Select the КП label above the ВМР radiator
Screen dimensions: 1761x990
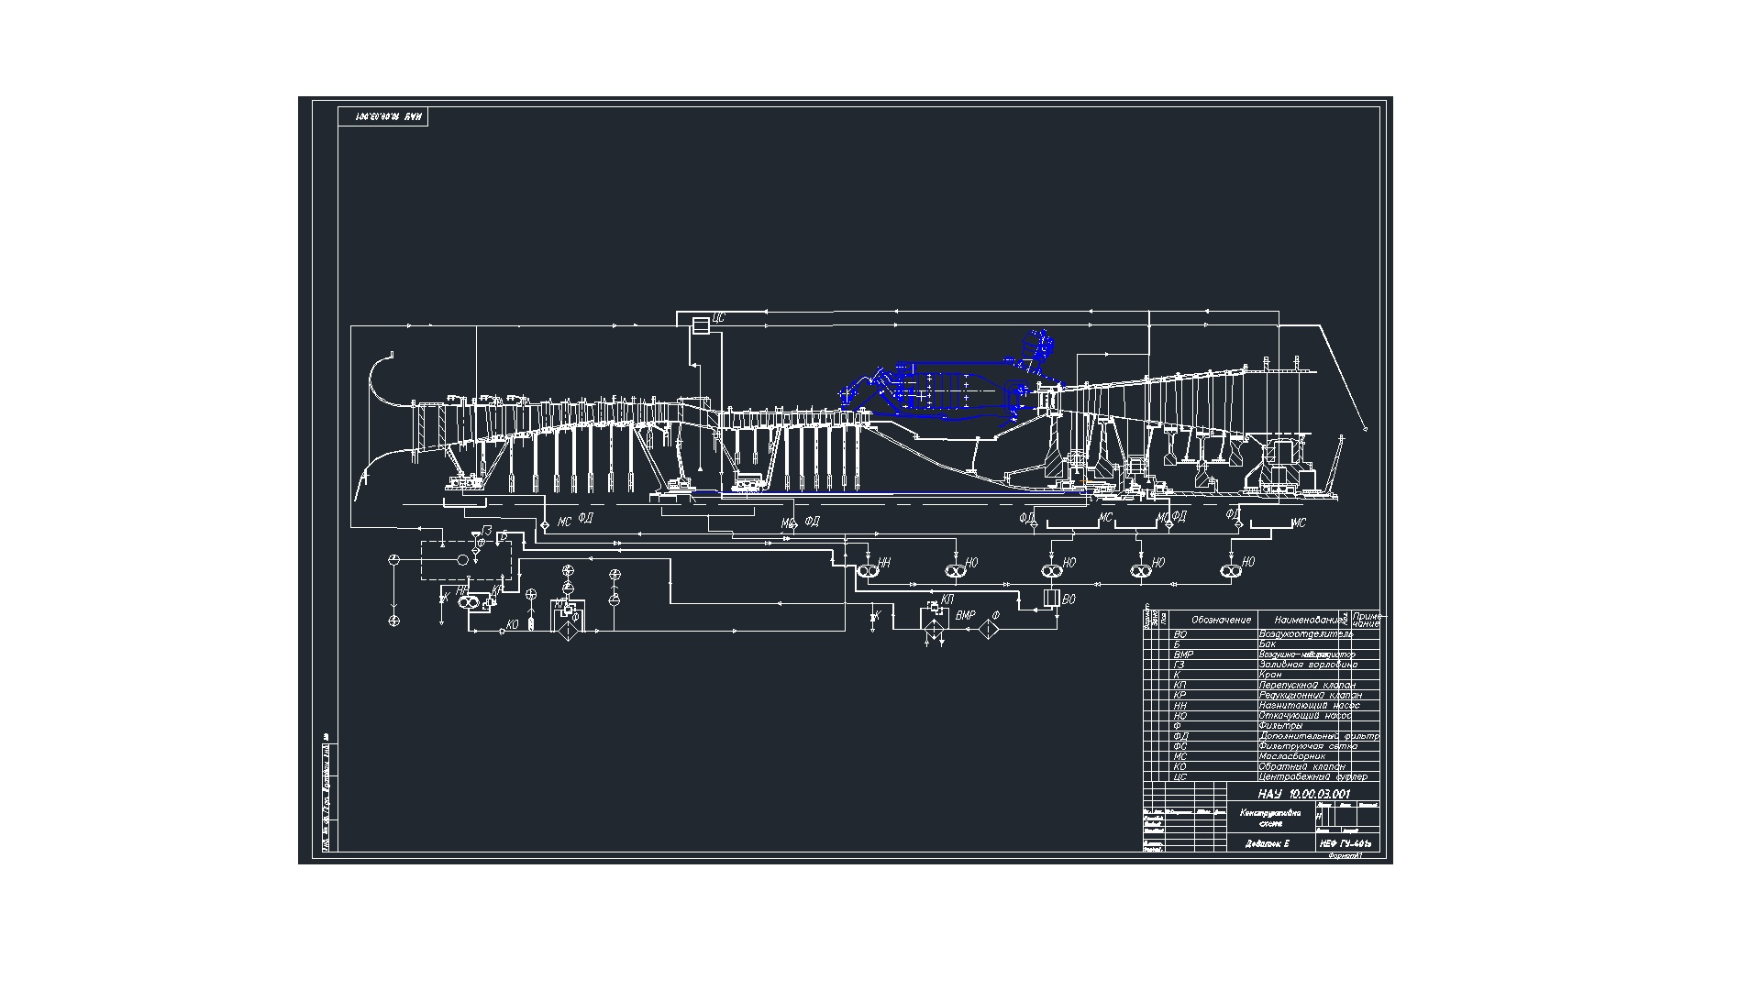(947, 599)
